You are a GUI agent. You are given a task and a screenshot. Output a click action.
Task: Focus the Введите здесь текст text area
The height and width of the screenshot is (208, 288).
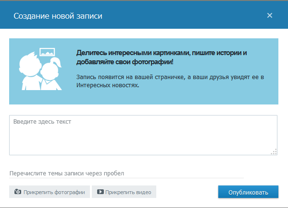pos(143,135)
